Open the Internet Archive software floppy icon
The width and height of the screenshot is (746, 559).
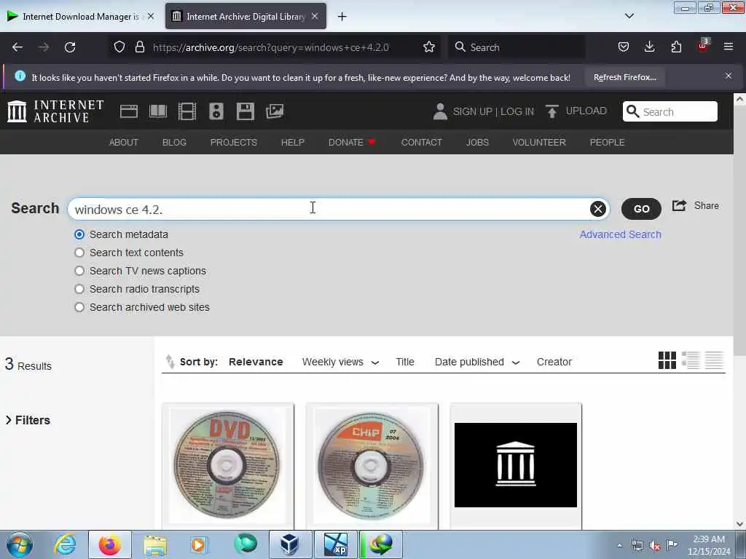click(246, 111)
